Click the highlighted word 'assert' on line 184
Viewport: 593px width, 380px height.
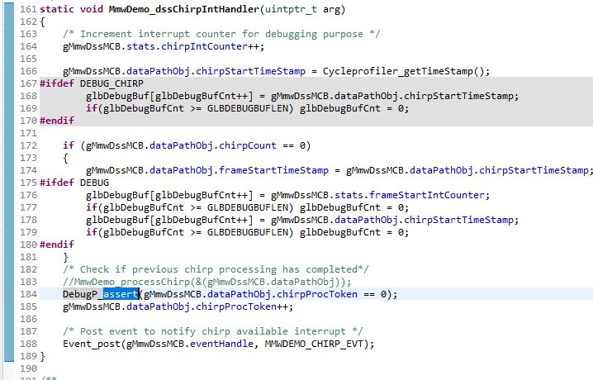coord(121,294)
